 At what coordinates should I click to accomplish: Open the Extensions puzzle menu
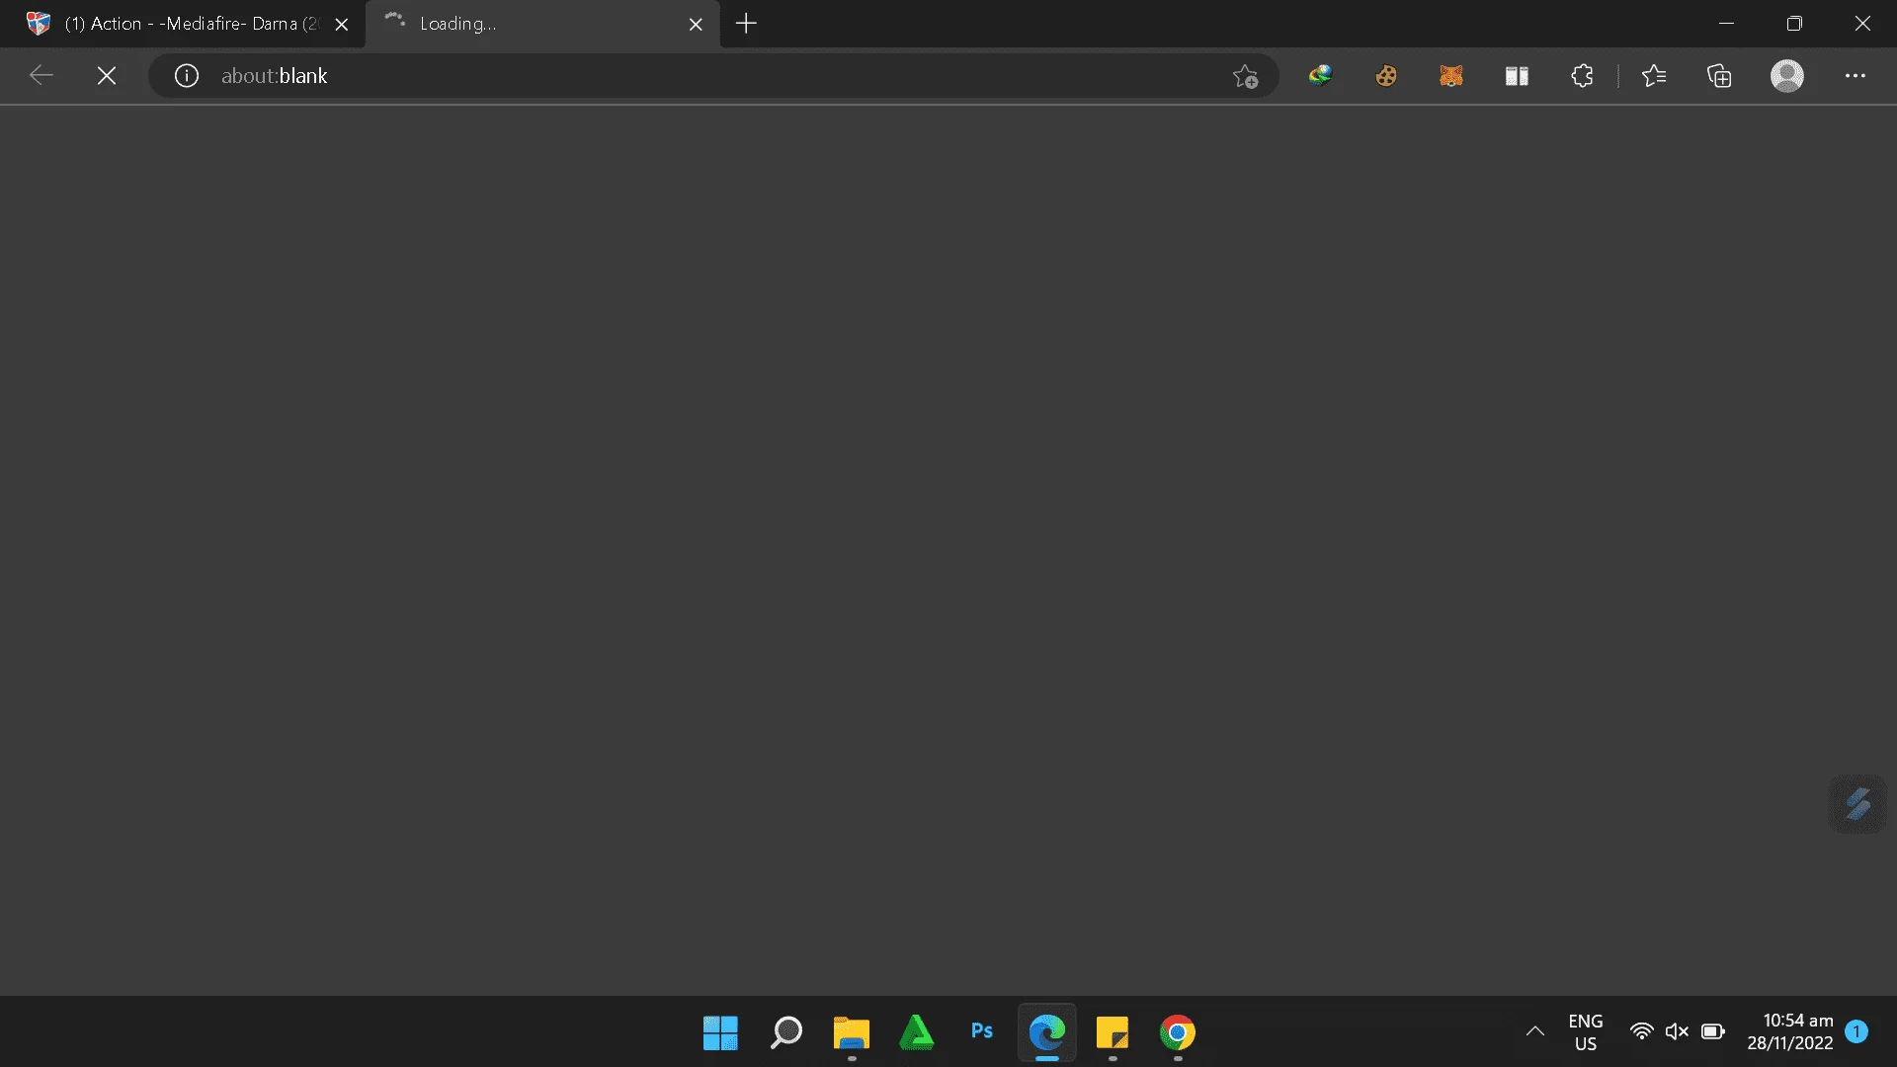pos(1582,76)
